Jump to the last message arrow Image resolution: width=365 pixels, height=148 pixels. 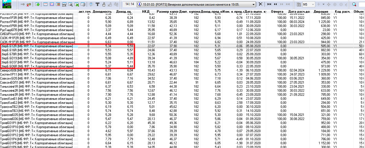point(288,5)
